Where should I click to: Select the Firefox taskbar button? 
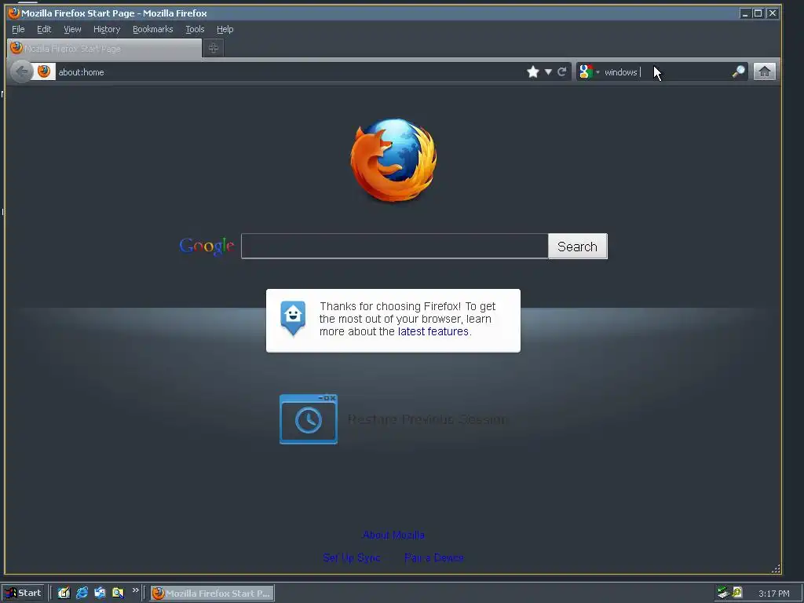tap(212, 593)
